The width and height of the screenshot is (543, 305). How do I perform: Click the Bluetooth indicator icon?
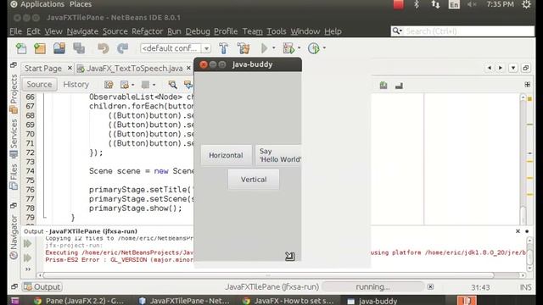tap(417, 4)
